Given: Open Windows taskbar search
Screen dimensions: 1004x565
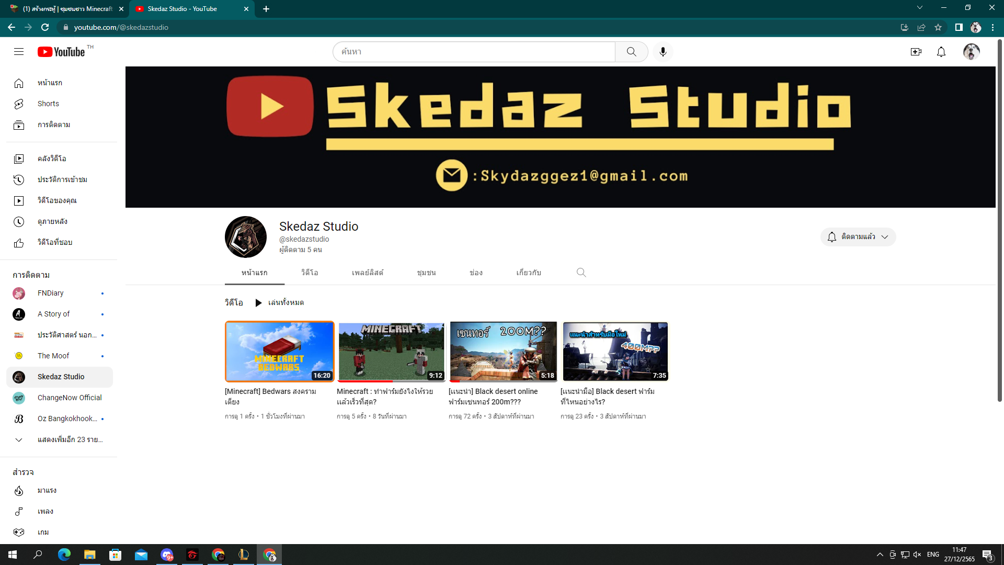Looking at the screenshot, I should tap(38, 555).
